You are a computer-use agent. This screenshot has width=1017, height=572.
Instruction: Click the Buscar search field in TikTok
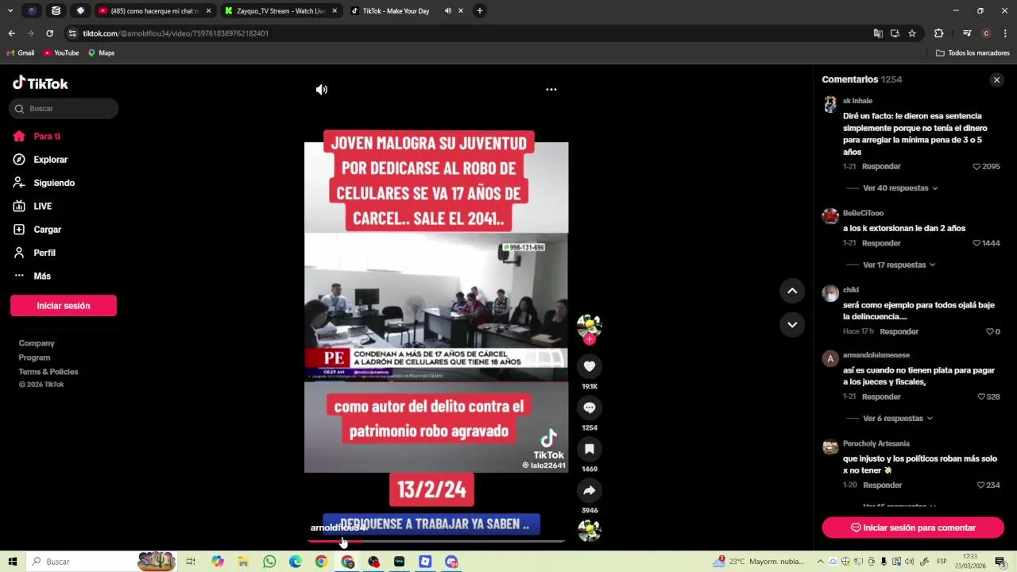(64, 109)
